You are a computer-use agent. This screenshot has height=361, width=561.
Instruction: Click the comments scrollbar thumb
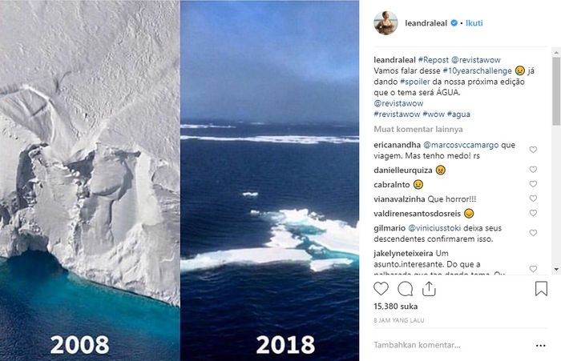[556, 91]
